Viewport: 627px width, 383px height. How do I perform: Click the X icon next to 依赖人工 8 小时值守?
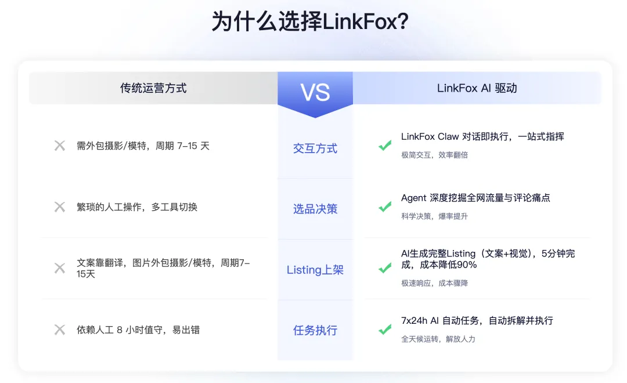tap(60, 330)
